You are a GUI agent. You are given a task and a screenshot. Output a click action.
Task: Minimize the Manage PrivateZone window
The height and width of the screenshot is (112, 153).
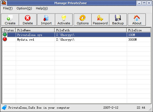[x=139, y=3]
